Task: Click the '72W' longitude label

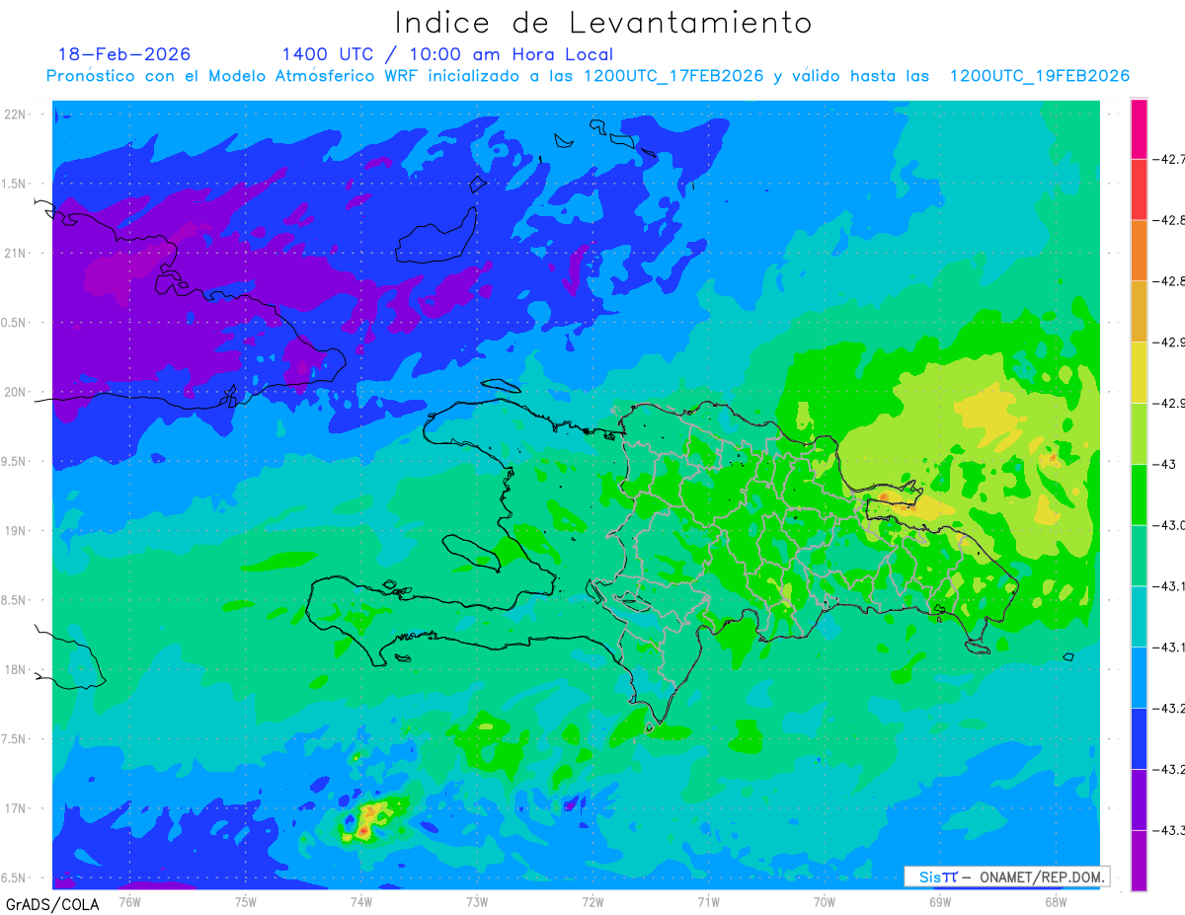Action: coord(592,901)
